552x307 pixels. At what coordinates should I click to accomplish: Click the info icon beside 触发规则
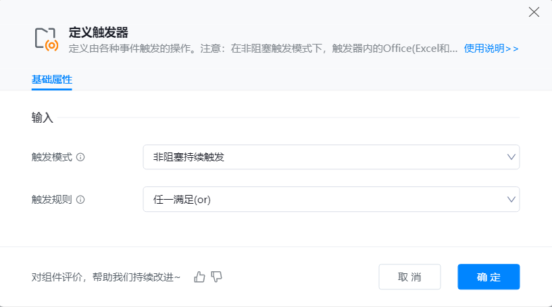coord(80,200)
